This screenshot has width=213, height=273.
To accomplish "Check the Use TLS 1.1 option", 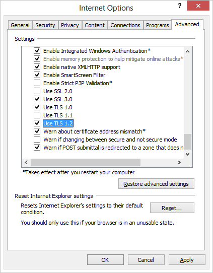I will (x=37, y=115).
